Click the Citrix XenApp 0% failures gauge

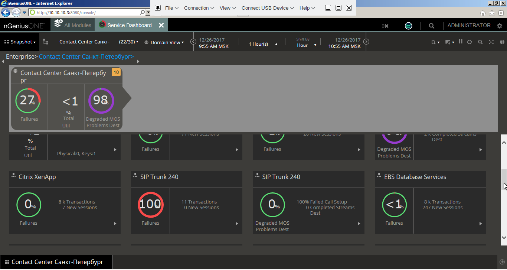coord(29,205)
